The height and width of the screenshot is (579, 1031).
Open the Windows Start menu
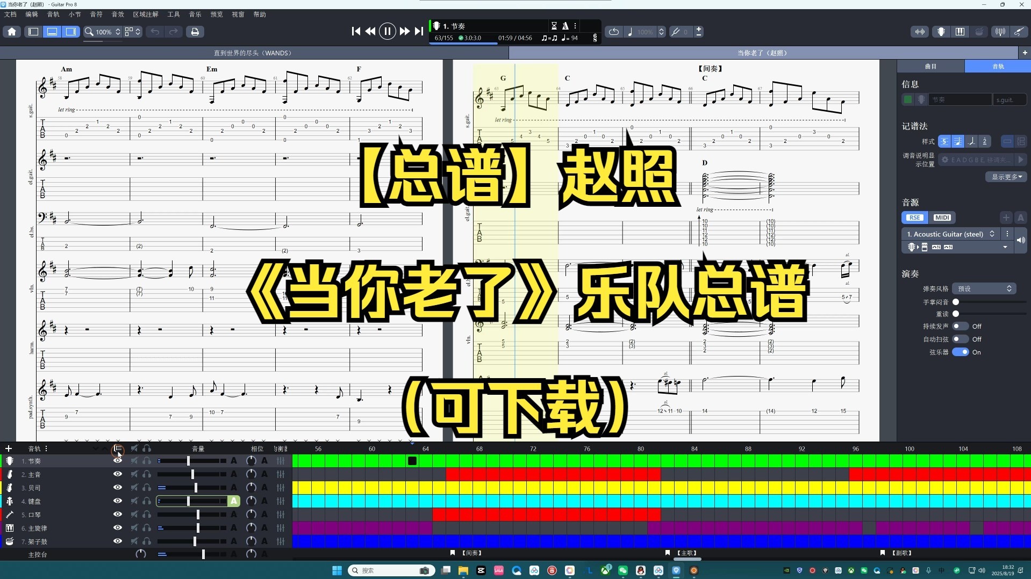coord(337,570)
